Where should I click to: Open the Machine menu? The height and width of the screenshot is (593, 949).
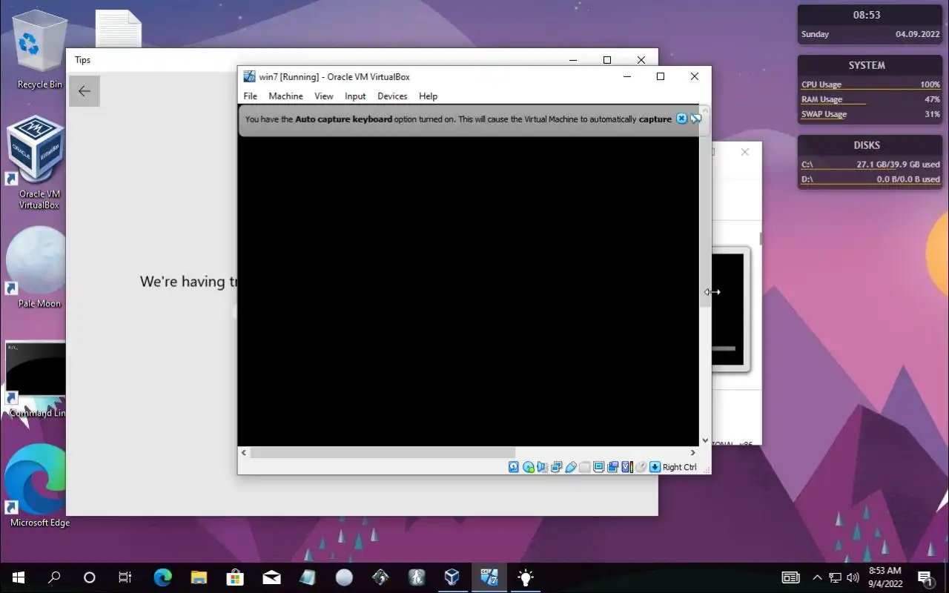pos(285,96)
